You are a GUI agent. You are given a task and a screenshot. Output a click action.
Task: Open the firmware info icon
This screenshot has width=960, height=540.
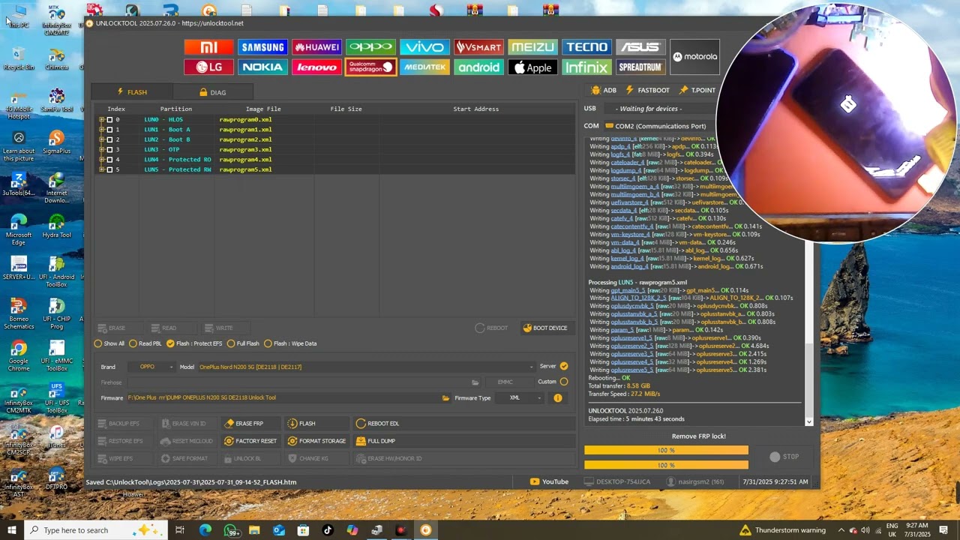(x=557, y=398)
